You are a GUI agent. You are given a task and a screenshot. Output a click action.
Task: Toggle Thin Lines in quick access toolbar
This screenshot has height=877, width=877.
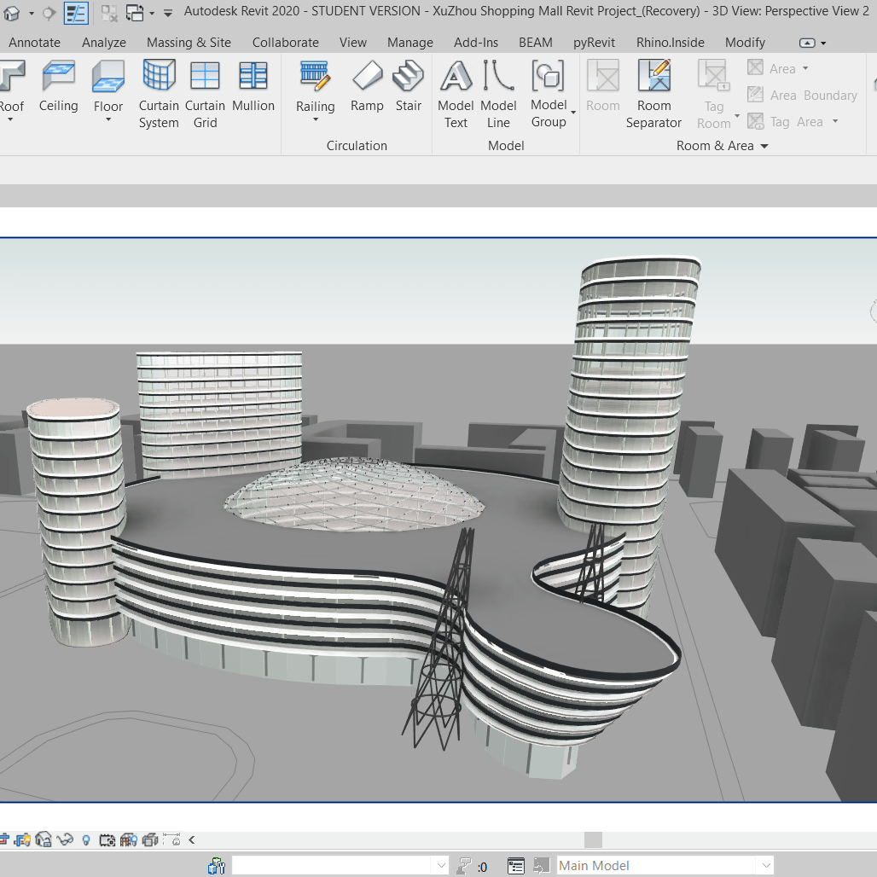[76, 14]
